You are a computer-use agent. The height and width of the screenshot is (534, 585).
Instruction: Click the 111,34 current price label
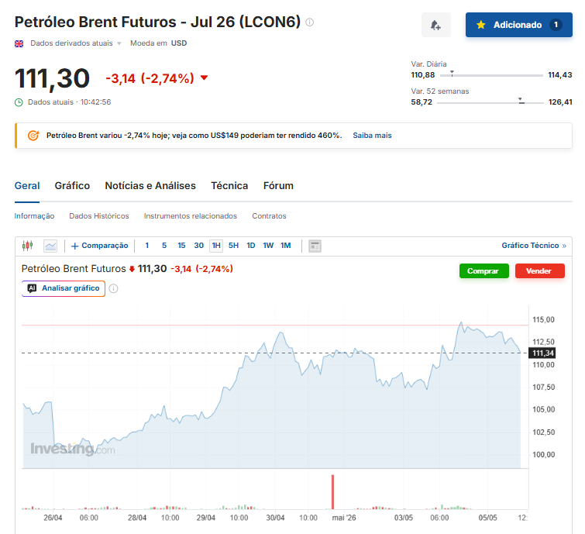[542, 353]
